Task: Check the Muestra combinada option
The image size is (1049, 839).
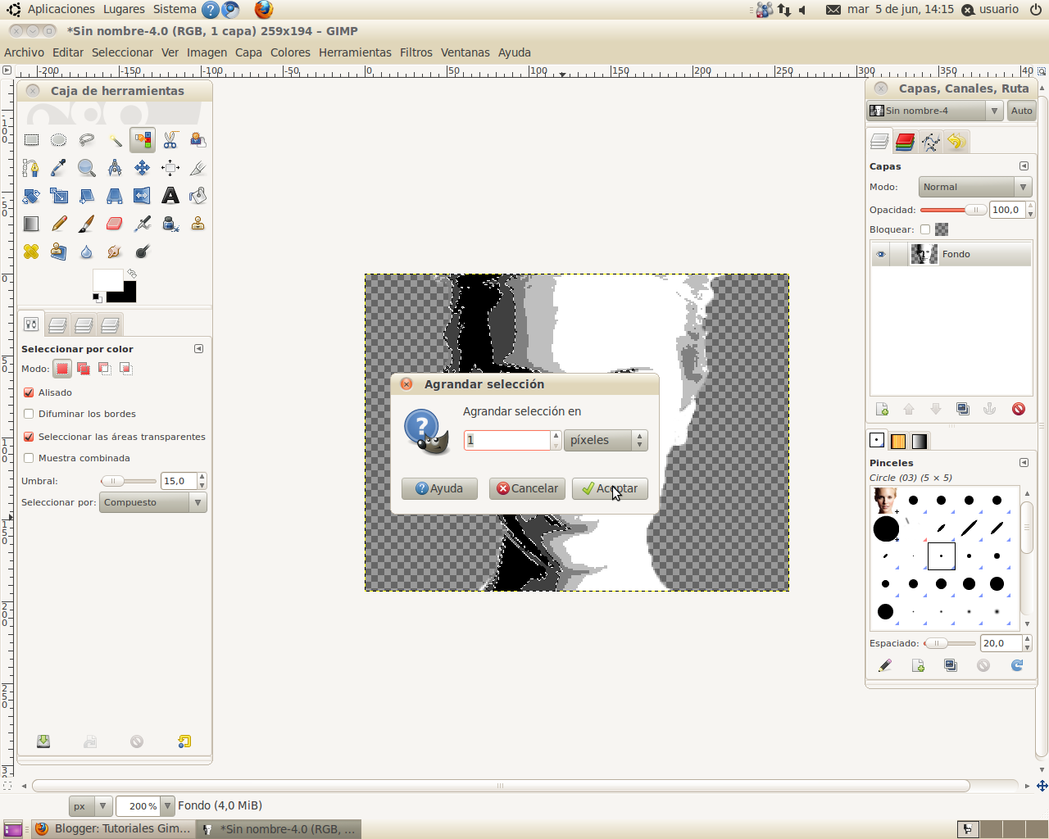Action: click(28, 458)
